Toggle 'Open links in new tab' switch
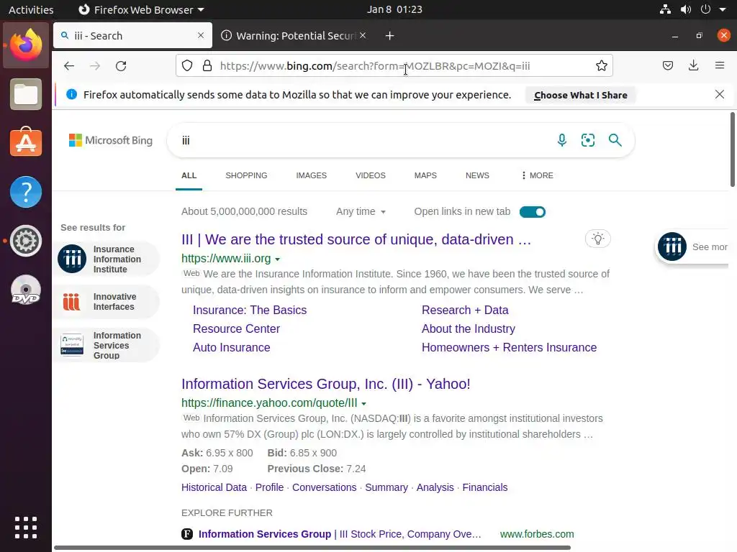 tap(532, 212)
